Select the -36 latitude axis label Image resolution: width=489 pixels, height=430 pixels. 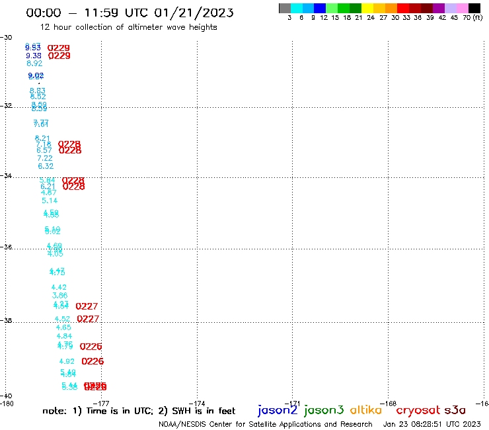click(6, 247)
